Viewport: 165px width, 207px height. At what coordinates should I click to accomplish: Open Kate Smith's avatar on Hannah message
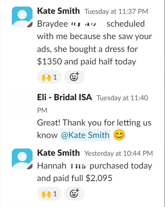[22, 159]
